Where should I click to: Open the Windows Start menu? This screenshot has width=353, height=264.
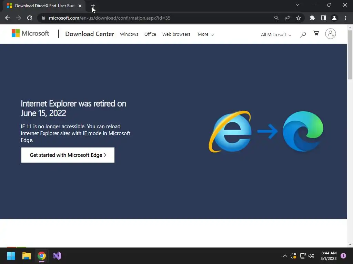(11, 256)
